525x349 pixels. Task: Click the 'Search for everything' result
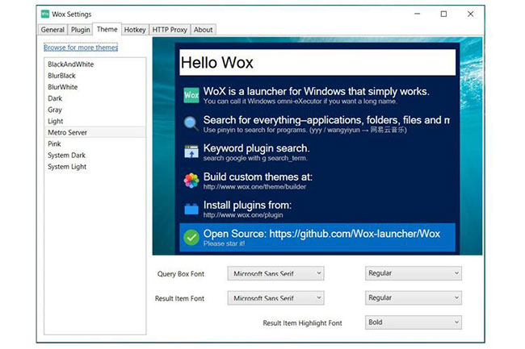(317, 124)
